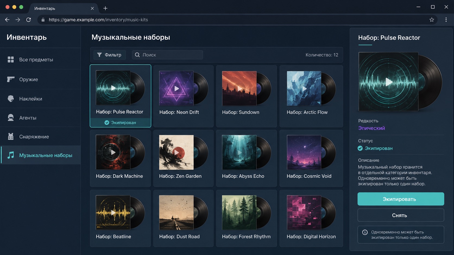Play the Arctic Flow kit preview
Screen dimensions: 454x255
pos(304,88)
